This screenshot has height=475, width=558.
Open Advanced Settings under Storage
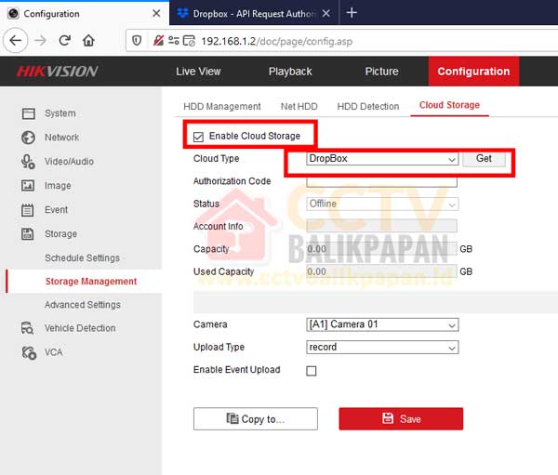tap(83, 305)
